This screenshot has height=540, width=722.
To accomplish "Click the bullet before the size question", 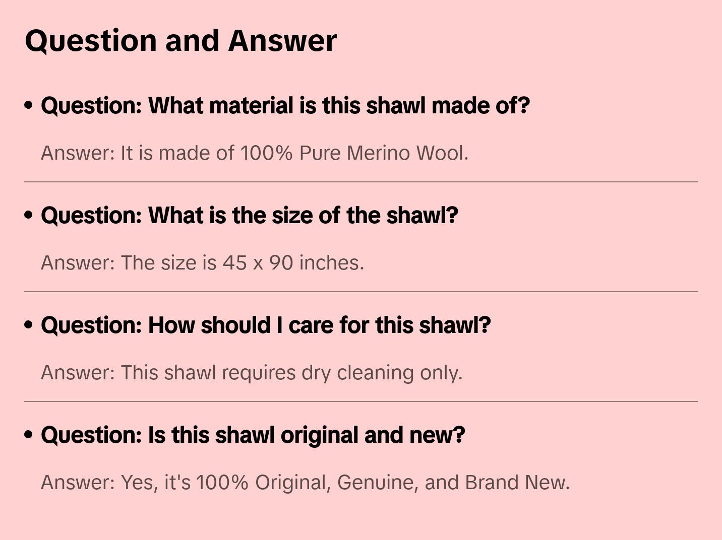I will (x=29, y=215).
